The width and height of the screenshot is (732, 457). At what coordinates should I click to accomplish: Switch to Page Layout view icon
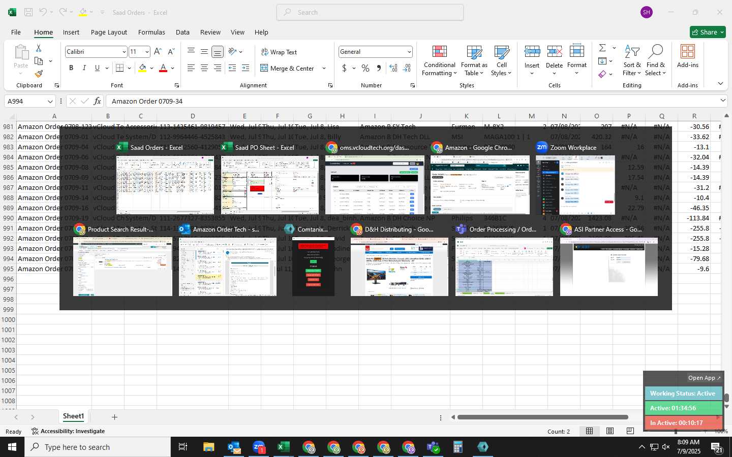click(x=610, y=431)
